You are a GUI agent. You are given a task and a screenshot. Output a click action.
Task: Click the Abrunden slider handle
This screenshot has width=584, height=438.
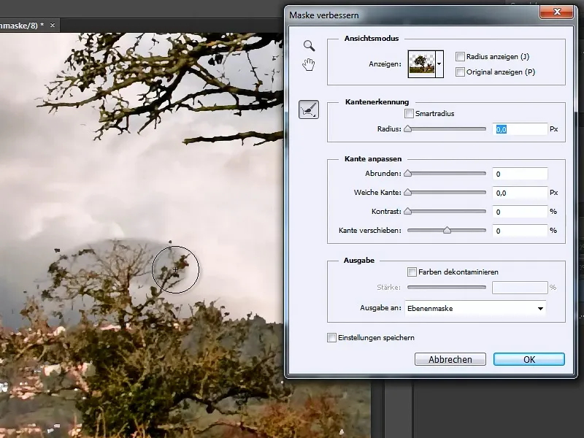408,173
